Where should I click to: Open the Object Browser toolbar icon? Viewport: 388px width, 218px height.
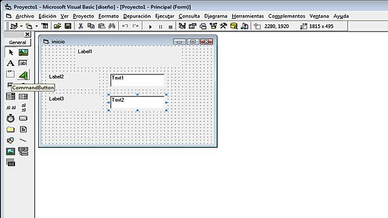(x=213, y=26)
